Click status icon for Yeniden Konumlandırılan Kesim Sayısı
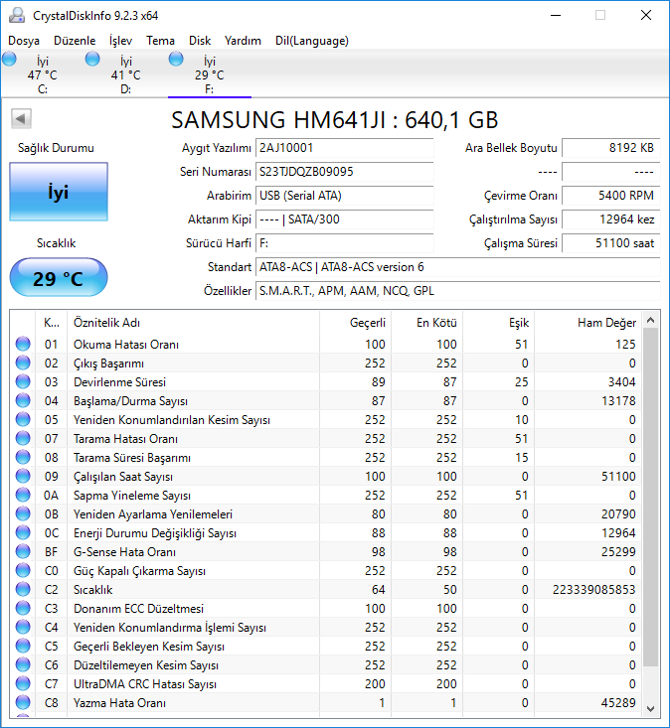Viewport: 670px width, 728px height. coord(23,419)
